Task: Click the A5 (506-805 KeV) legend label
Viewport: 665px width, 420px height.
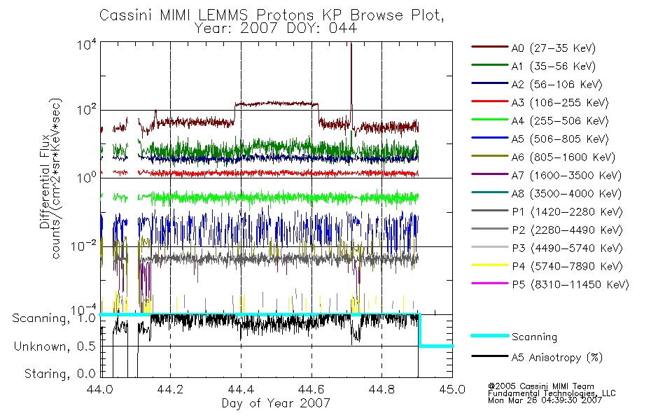Action: [560, 139]
